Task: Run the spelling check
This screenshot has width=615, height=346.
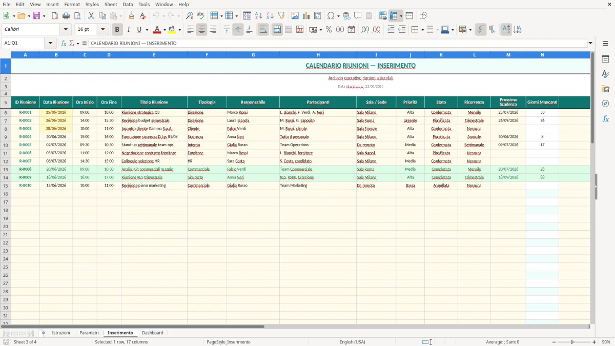Action: pyautogui.click(x=201, y=16)
